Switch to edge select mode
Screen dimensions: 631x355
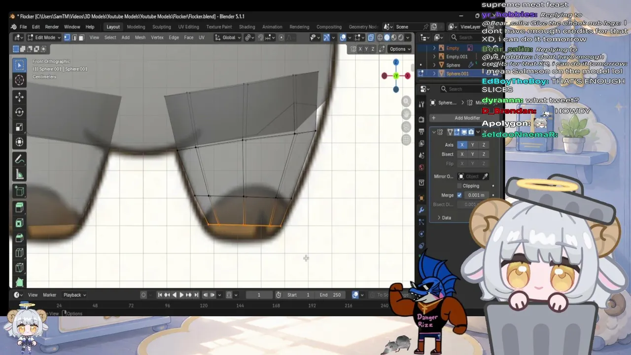coord(74,37)
